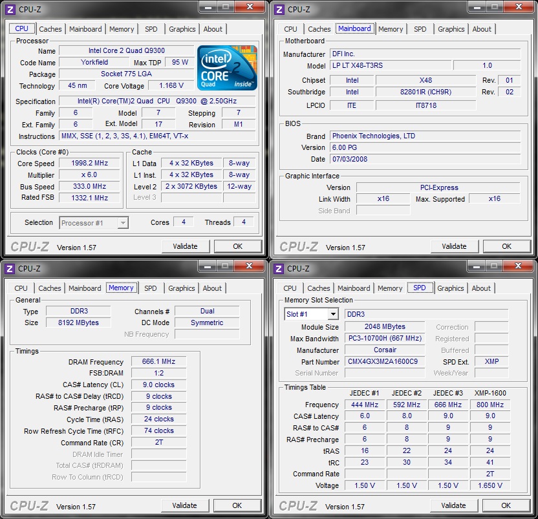Open the Processor #1 selection dropdown

point(94,223)
